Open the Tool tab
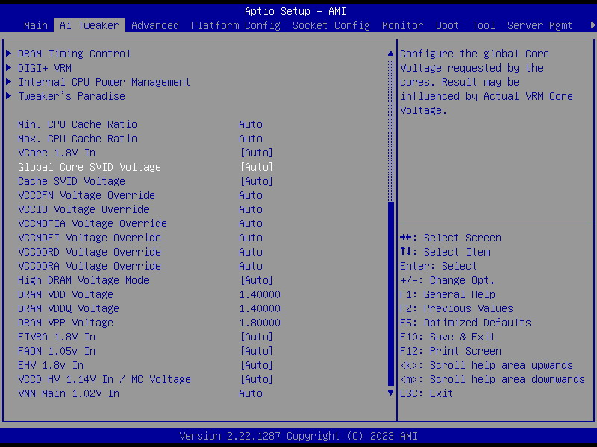This screenshot has width=597, height=447. tap(483, 25)
